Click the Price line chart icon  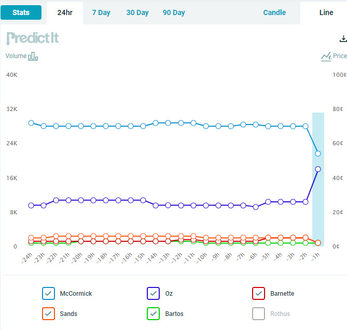coord(326,57)
